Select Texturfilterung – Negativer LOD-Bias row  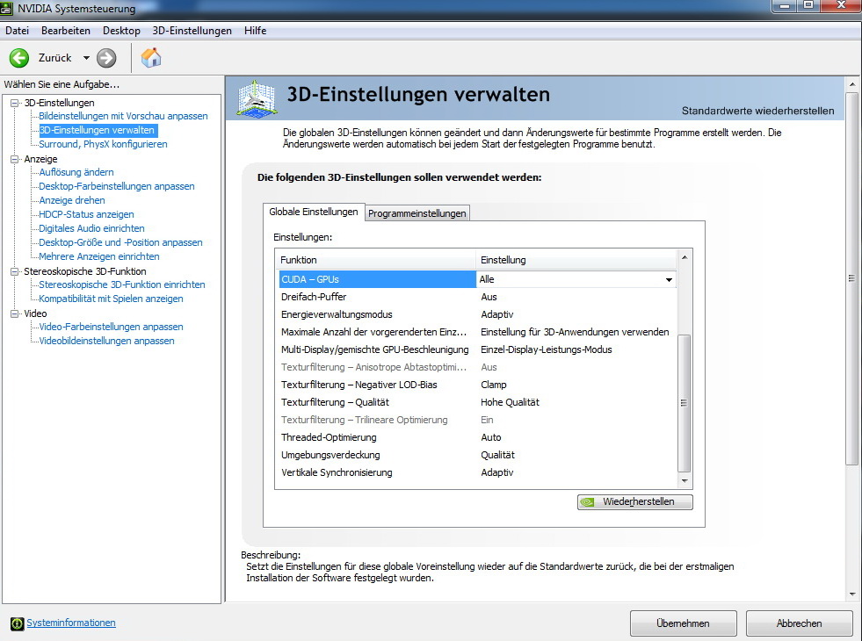[x=477, y=385]
